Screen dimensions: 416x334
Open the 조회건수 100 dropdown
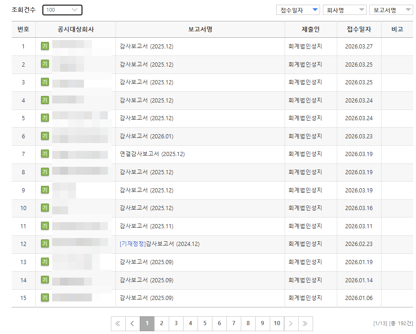pyautogui.click(x=62, y=10)
